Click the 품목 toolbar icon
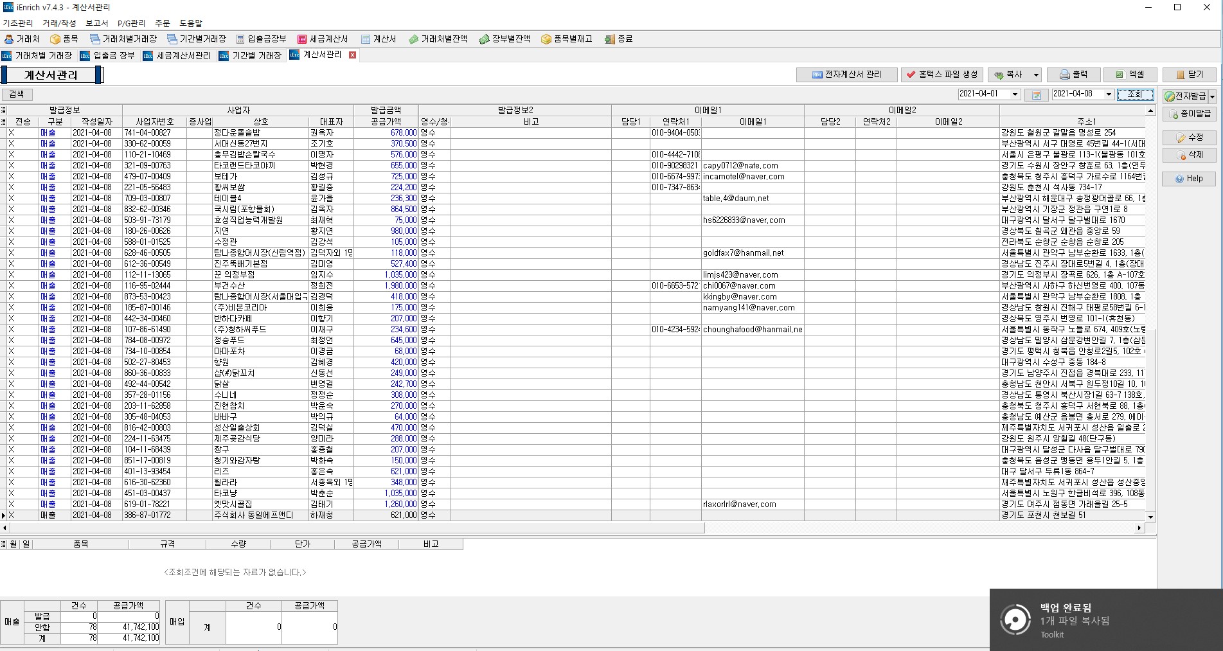This screenshot has height=651, width=1223. [64, 39]
